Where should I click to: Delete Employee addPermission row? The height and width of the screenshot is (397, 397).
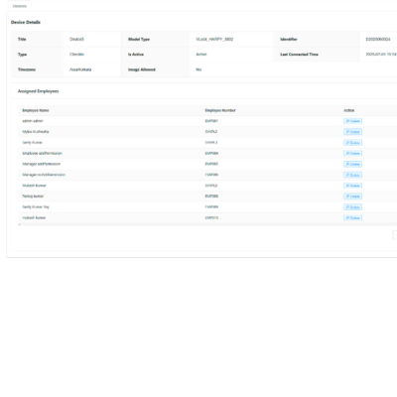pyautogui.click(x=352, y=154)
